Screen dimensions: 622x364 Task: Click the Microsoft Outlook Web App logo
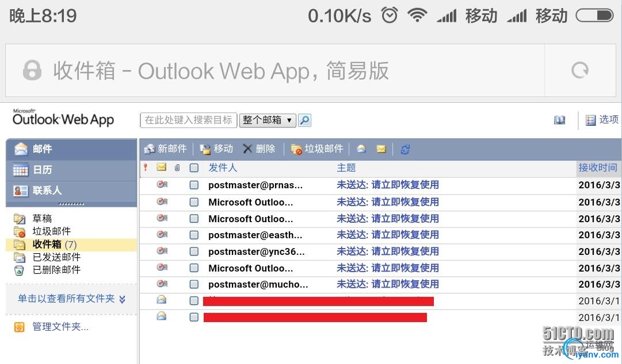63,118
